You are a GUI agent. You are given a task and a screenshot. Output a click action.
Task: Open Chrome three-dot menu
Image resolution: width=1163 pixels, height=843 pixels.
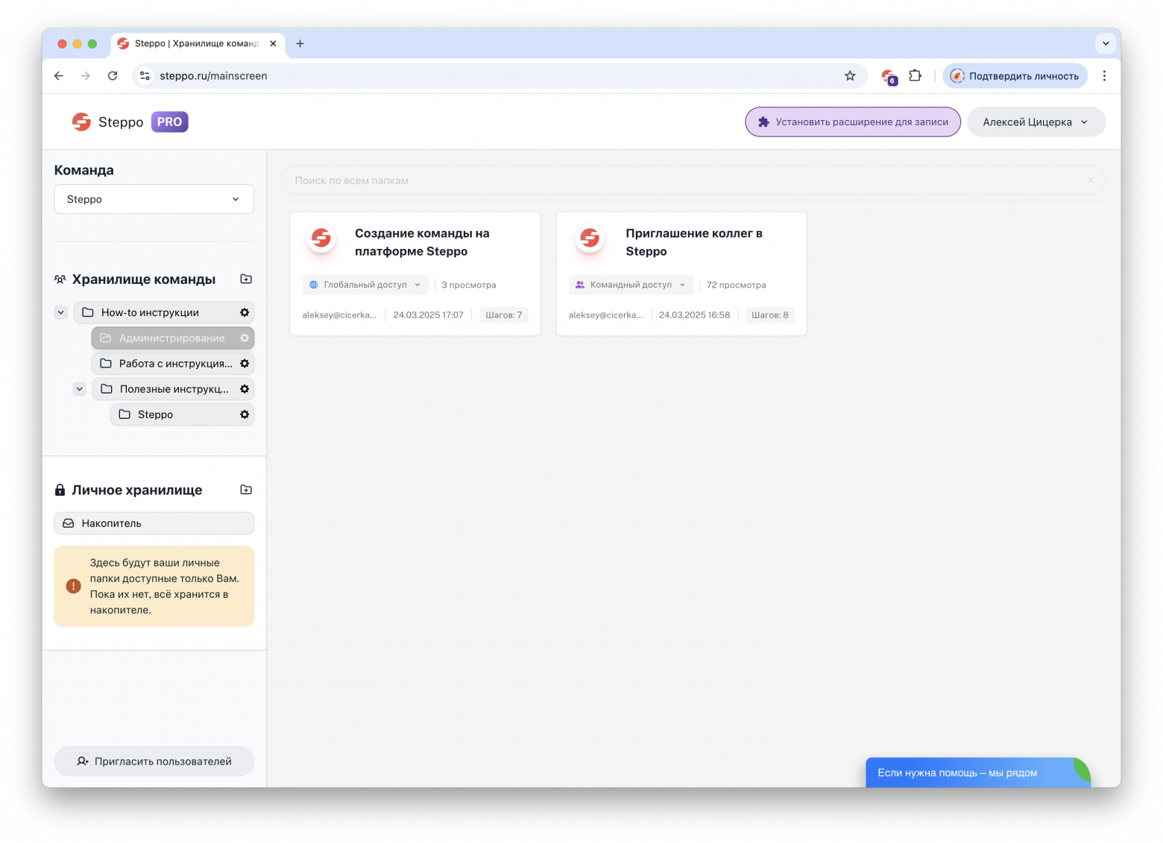pyautogui.click(x=1104, y=75)
